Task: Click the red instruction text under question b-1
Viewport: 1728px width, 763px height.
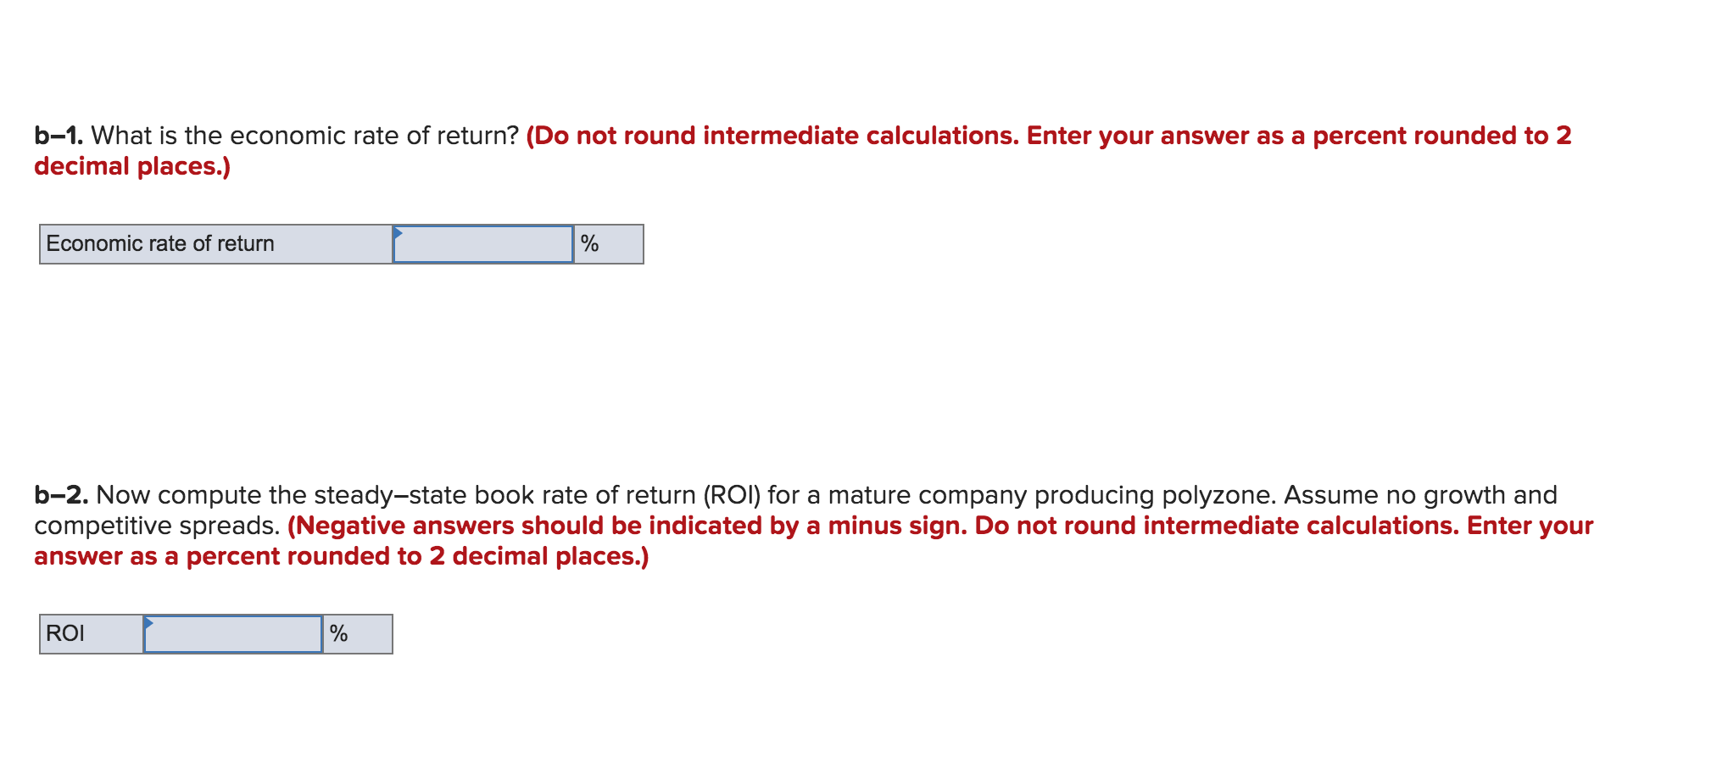Action: pyautogui.click(x=1043, y=136)
